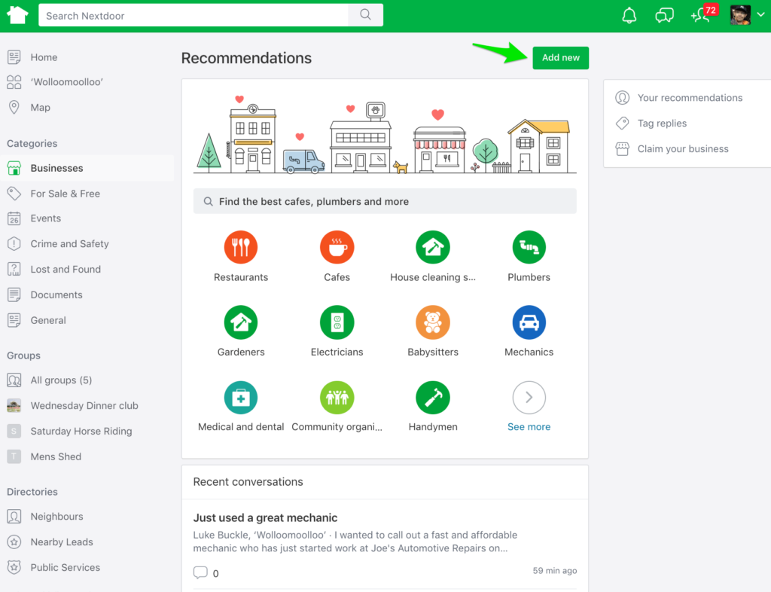This screenshot has height=592, width=771.
Task: Click the Map pin icon in sidebar
Action: click(14, 107)
